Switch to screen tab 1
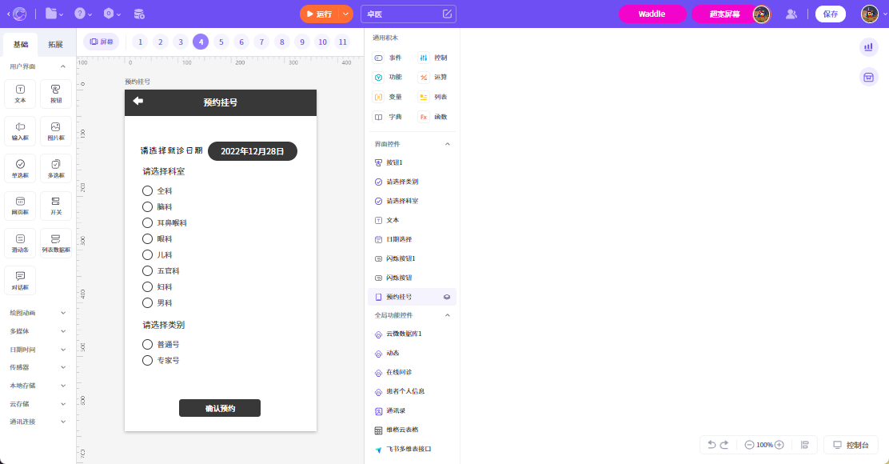 [140, 42]
